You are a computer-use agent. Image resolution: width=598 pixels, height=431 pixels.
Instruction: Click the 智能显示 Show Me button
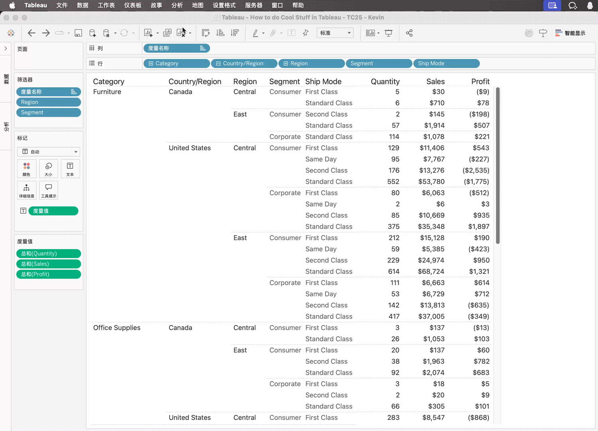click(x=570, y=33)
